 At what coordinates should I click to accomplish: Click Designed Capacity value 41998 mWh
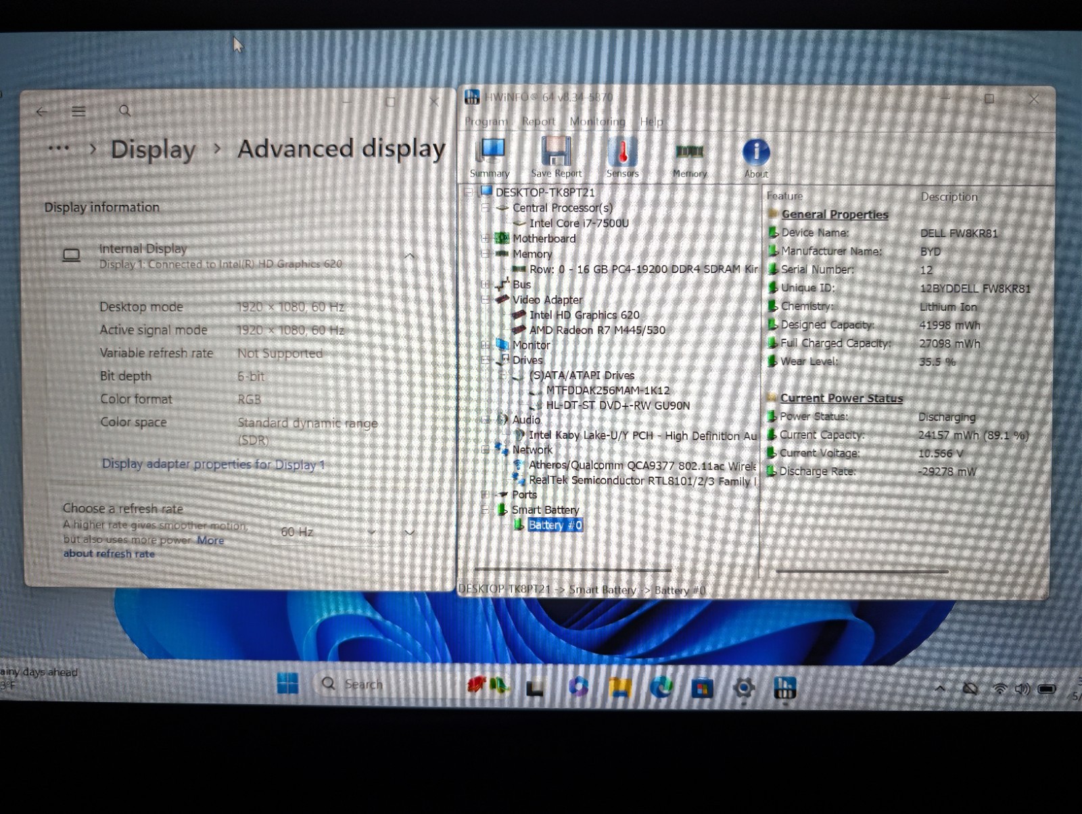949,325
